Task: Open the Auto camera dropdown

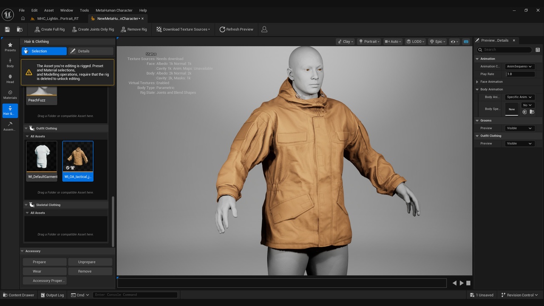Action: click(394, 42)
